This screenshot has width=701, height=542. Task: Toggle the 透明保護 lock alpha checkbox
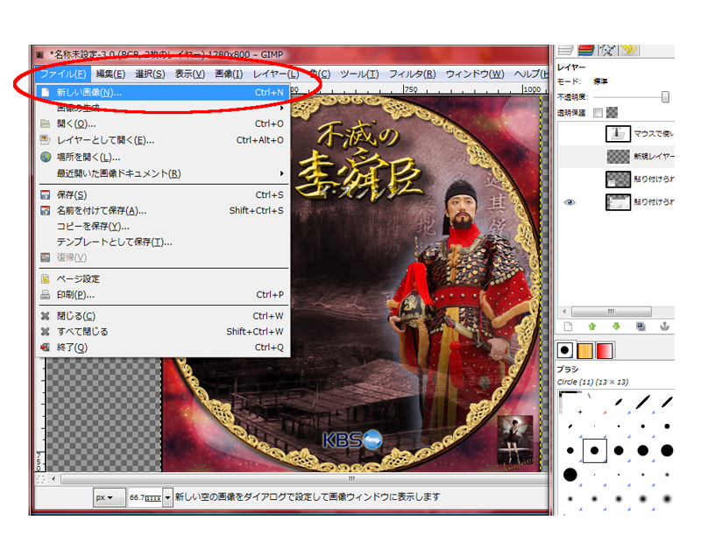[598, 113]
